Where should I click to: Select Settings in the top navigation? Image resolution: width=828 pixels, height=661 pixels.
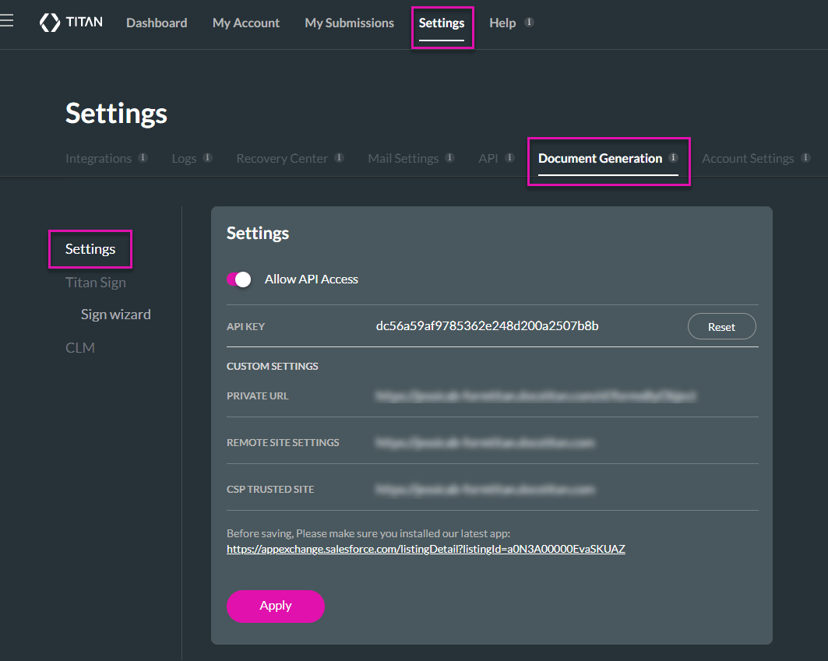(x=442, y=23)
